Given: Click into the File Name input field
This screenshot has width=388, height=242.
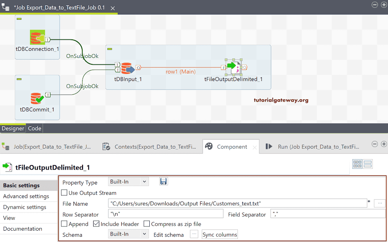Looking at the screenshot, I should click(x=238, y=203).
